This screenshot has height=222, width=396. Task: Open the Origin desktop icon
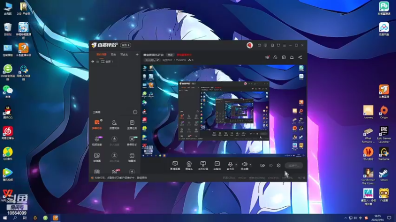(384, 112)
